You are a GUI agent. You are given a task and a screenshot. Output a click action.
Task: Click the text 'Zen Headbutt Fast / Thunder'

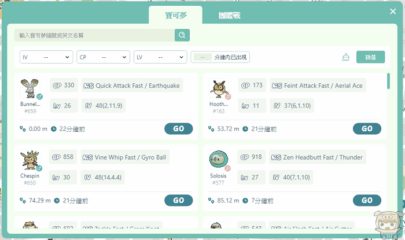point(323,157)
